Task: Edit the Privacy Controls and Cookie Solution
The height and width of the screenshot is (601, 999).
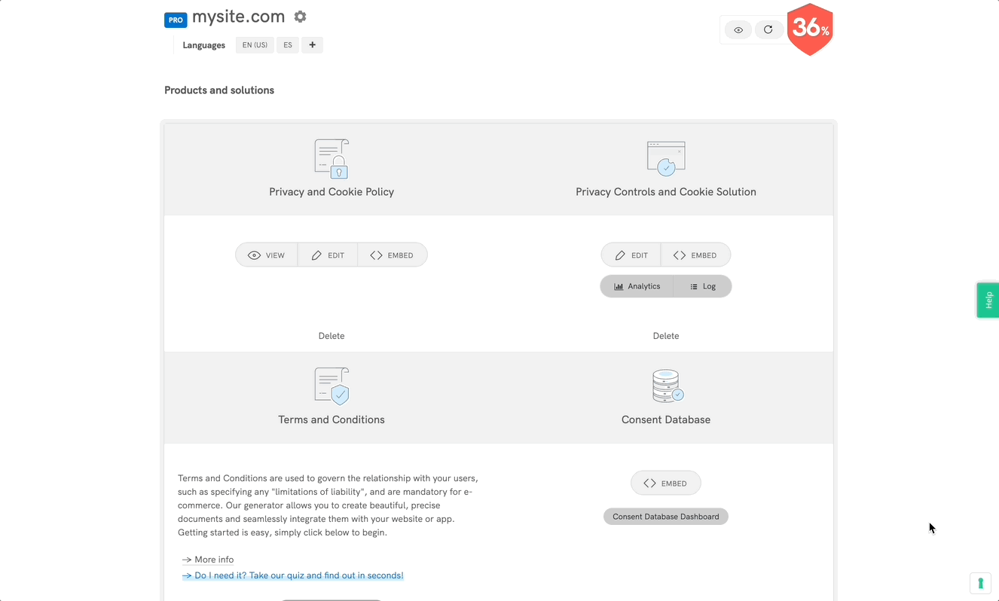Action: tap(631, 255)
